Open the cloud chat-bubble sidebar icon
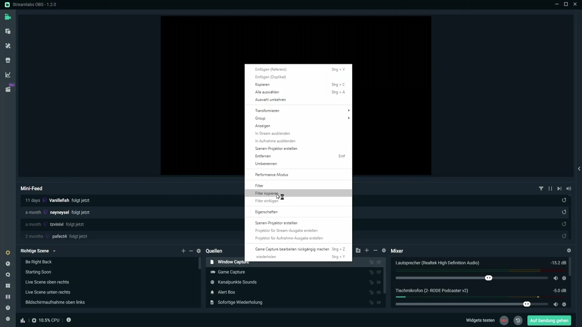582x327 pixels. click(8, 275)
